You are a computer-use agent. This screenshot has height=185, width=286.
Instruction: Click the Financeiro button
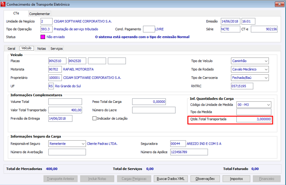(x=267, y=179)
